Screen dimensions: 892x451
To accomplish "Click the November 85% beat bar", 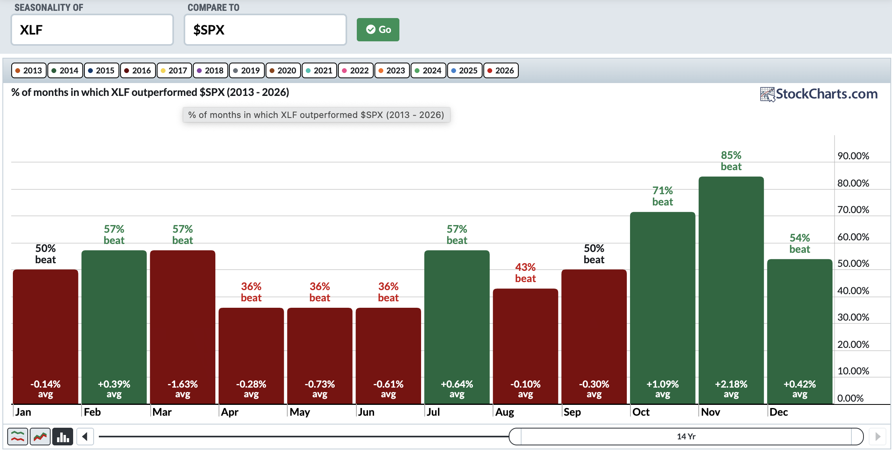I will click(x=731, y=290).
